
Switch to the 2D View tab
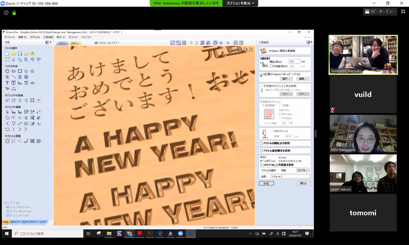(62, 43)
